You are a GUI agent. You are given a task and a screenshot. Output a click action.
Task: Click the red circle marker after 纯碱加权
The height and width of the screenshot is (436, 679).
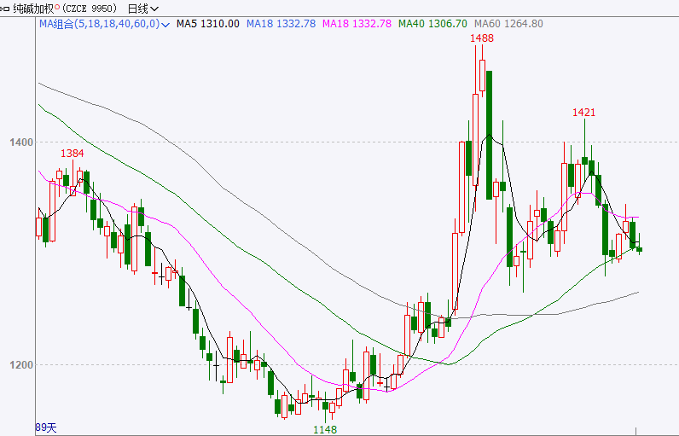[57, 7]
